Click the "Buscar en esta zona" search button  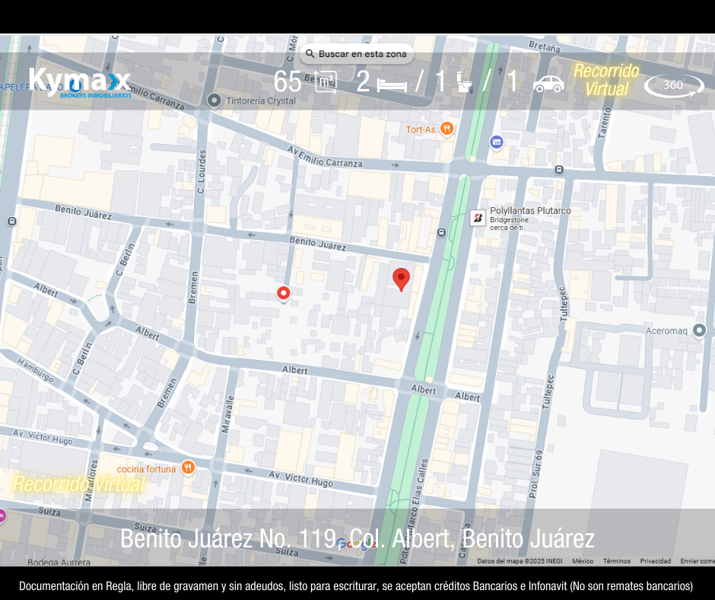357,54
